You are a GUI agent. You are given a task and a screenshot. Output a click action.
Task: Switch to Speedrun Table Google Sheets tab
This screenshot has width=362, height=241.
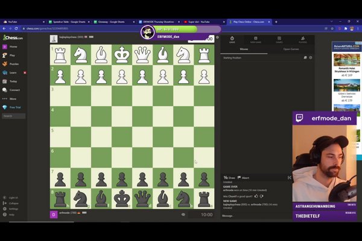click(x=69, y=22)
